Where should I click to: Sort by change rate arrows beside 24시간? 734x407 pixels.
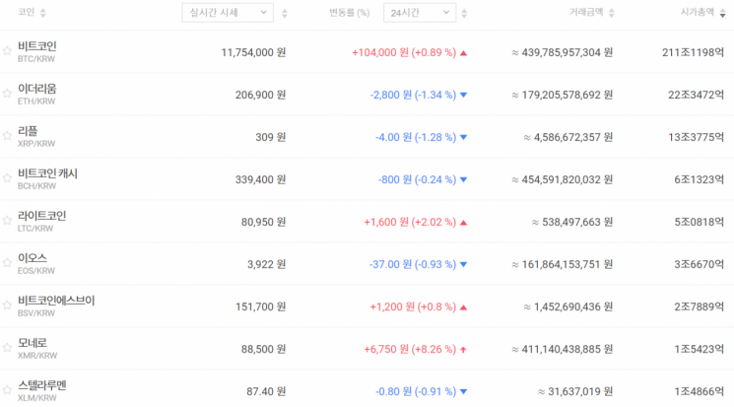click(x=464, y=13)
